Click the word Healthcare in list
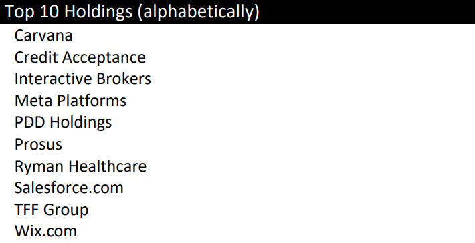 point(107,166)
